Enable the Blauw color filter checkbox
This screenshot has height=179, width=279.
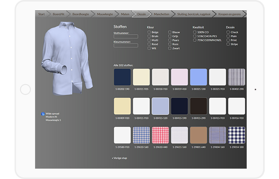coord(170,32)
